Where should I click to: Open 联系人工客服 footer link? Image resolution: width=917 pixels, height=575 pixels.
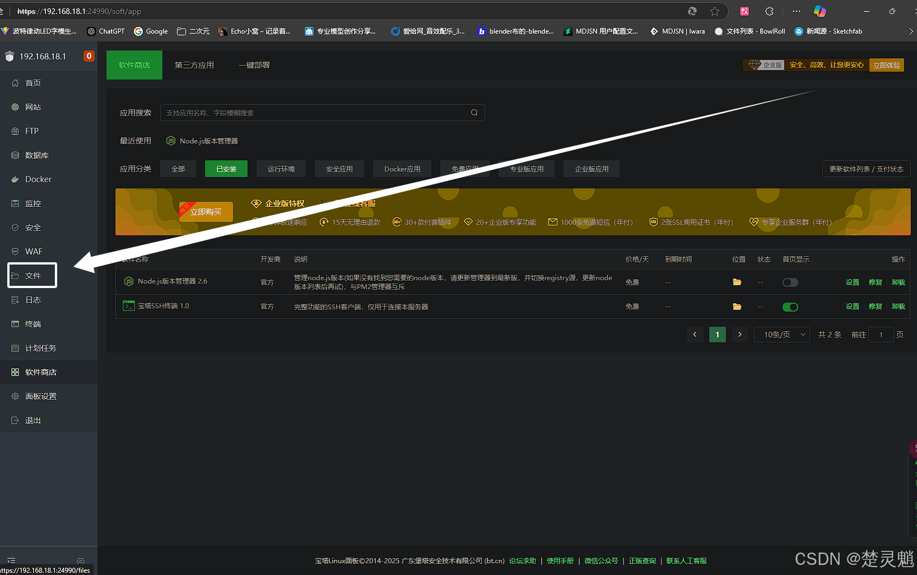tap(687, 561)
